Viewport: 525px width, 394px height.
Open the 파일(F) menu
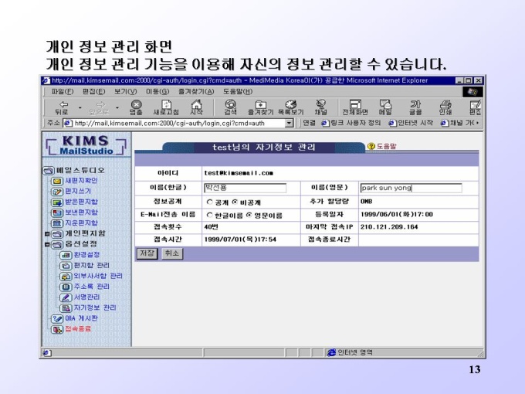point(63,91)
